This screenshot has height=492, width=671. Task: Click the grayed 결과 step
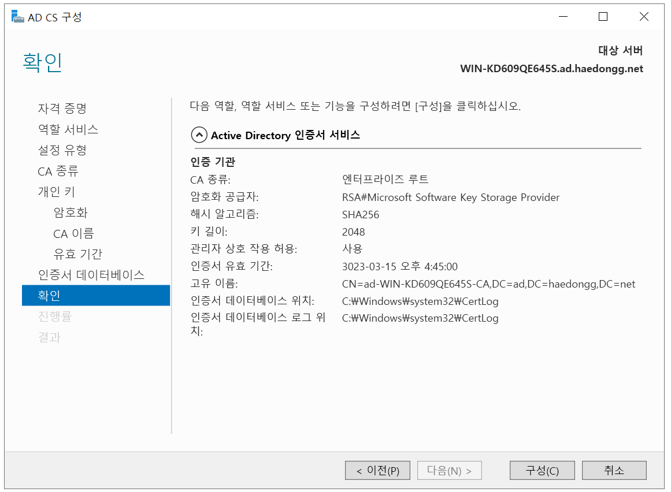point(49,337)
